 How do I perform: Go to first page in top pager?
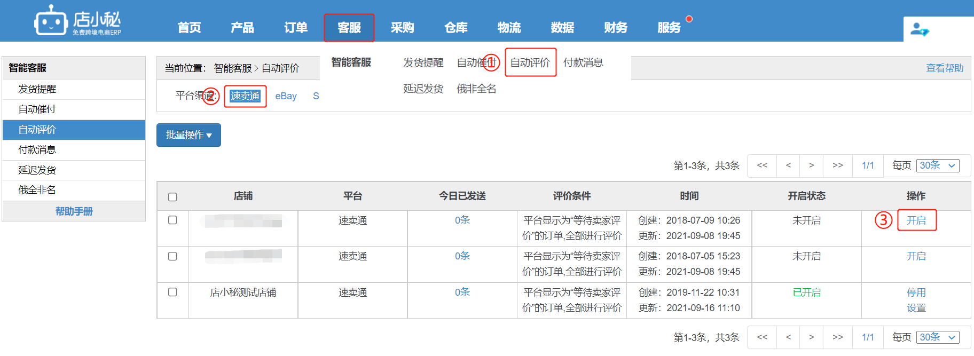[762, 165]
